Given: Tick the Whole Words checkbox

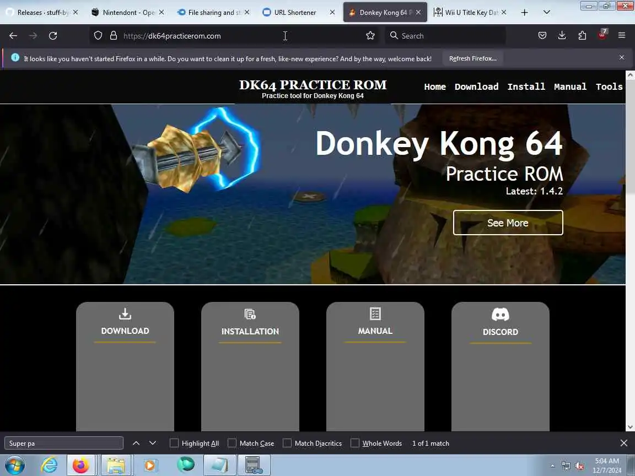Looking at the screenshot, I should tap(355, 443).
